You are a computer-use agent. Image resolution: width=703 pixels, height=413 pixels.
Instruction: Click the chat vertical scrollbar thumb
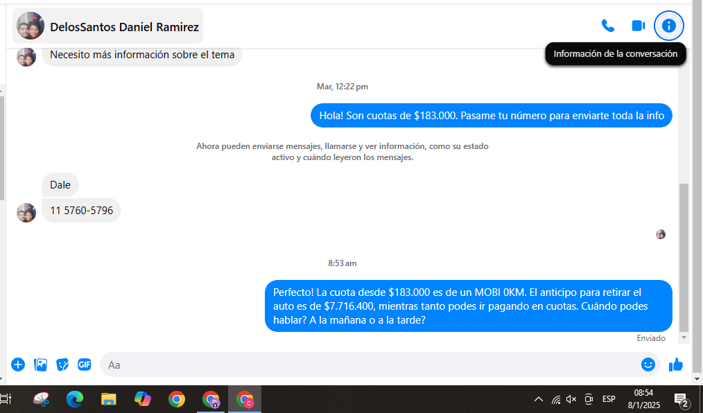(x=684, y=258)
